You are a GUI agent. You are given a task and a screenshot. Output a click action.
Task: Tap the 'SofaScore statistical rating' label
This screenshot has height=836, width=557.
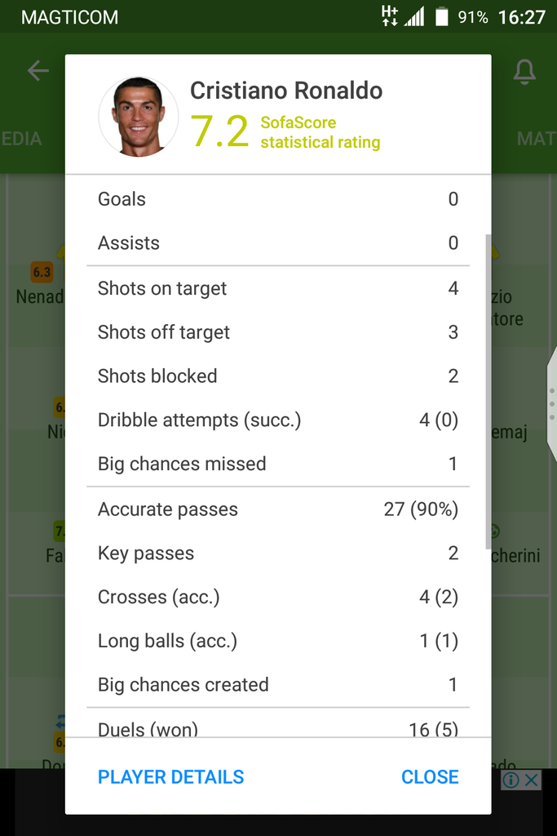320,132
